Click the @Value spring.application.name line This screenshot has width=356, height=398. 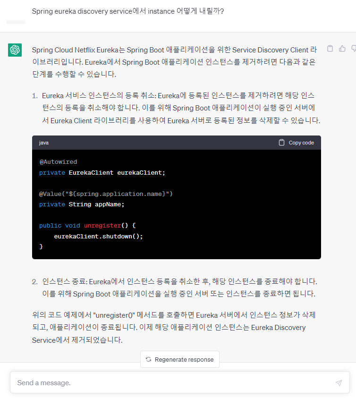pyautogui.click(x=106, y=194)
